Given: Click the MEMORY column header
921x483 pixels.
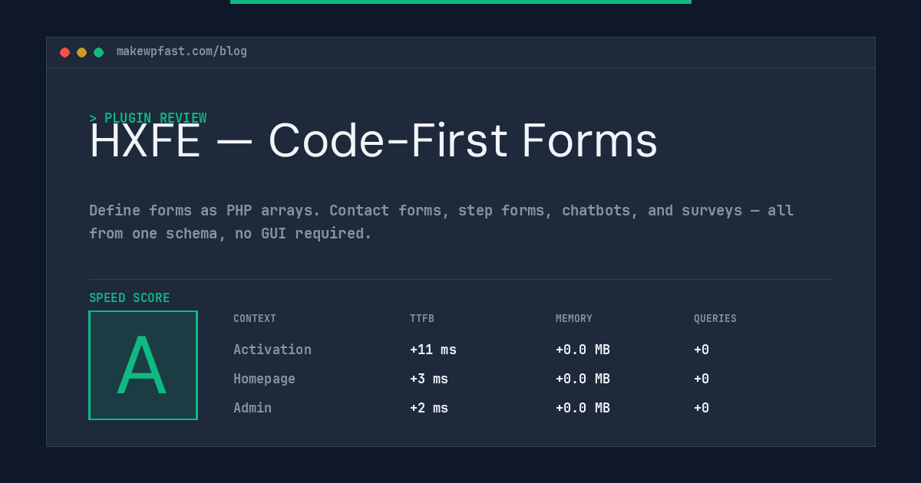Looking at the screenshot, I should (574, 319).
